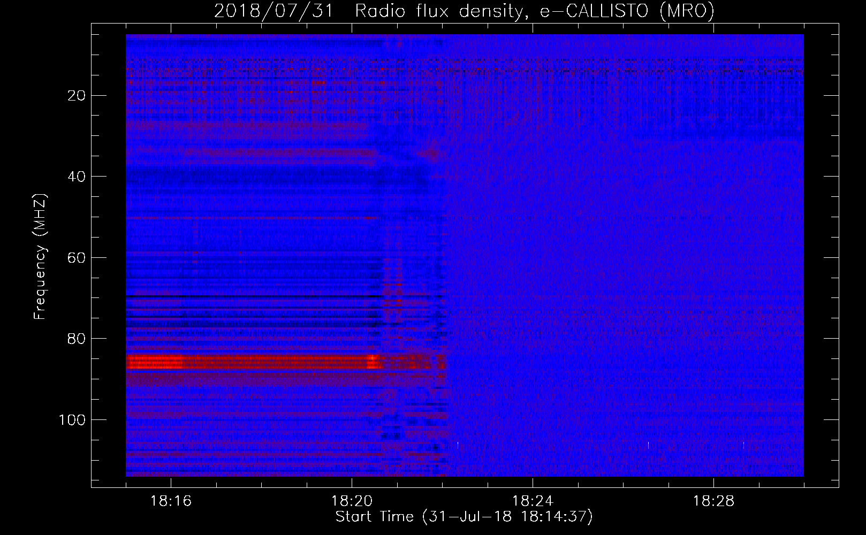The height and width of the screenshot is (535, 866).
Task: Click the 20 MHz frequency tick label
Action: click(x=77, y=96)
